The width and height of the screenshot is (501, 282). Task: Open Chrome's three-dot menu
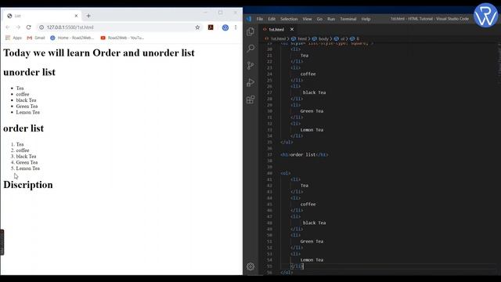tap(236, 27)
